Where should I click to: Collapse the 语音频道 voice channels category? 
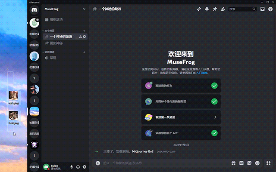click(49, 52)
